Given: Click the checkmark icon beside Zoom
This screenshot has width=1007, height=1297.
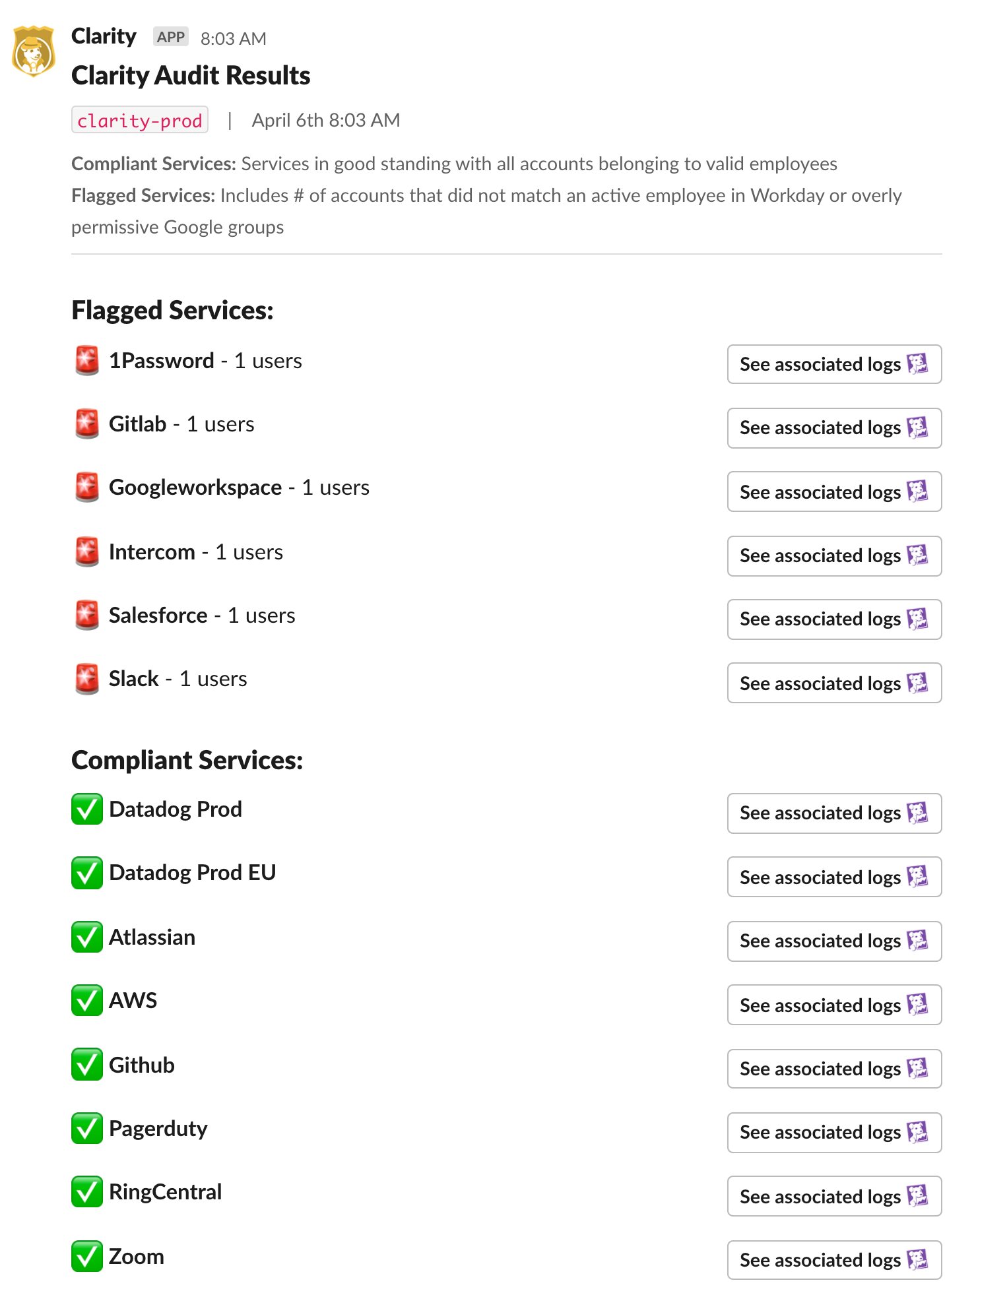Looking at the screenshot, I should click(86, 1257).
